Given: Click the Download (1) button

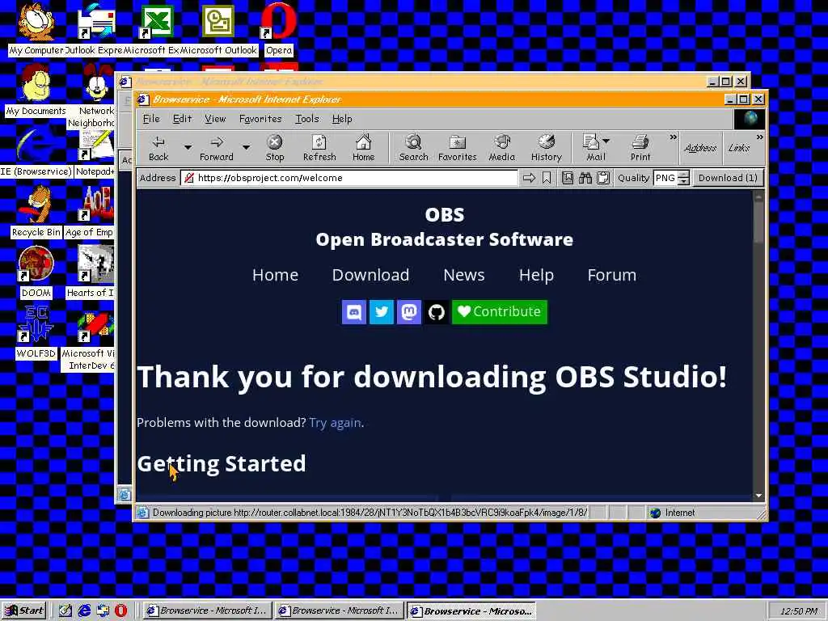Looking at the screenshot, I should click(727, 178).
